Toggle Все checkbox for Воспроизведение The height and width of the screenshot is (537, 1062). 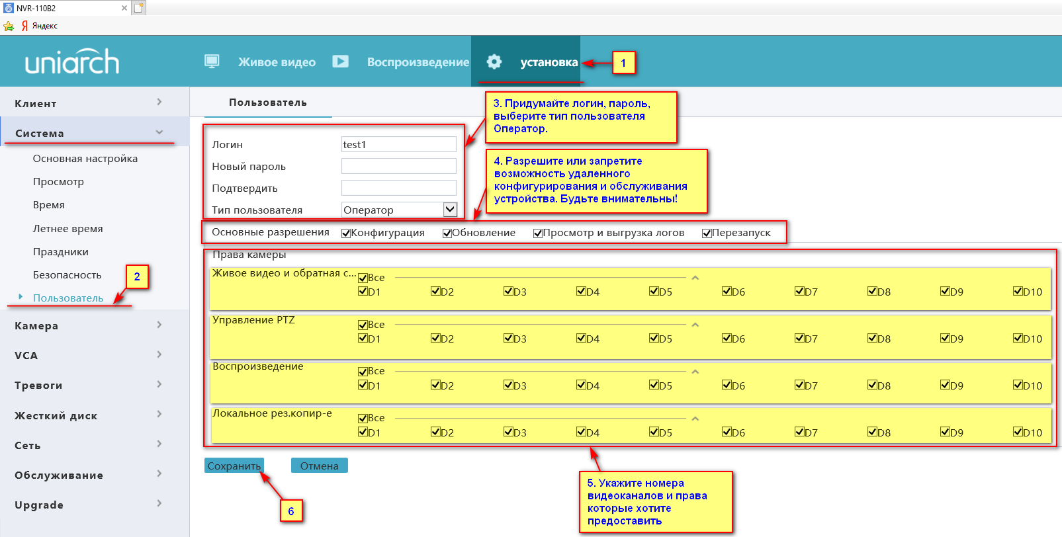pos(363,371)
